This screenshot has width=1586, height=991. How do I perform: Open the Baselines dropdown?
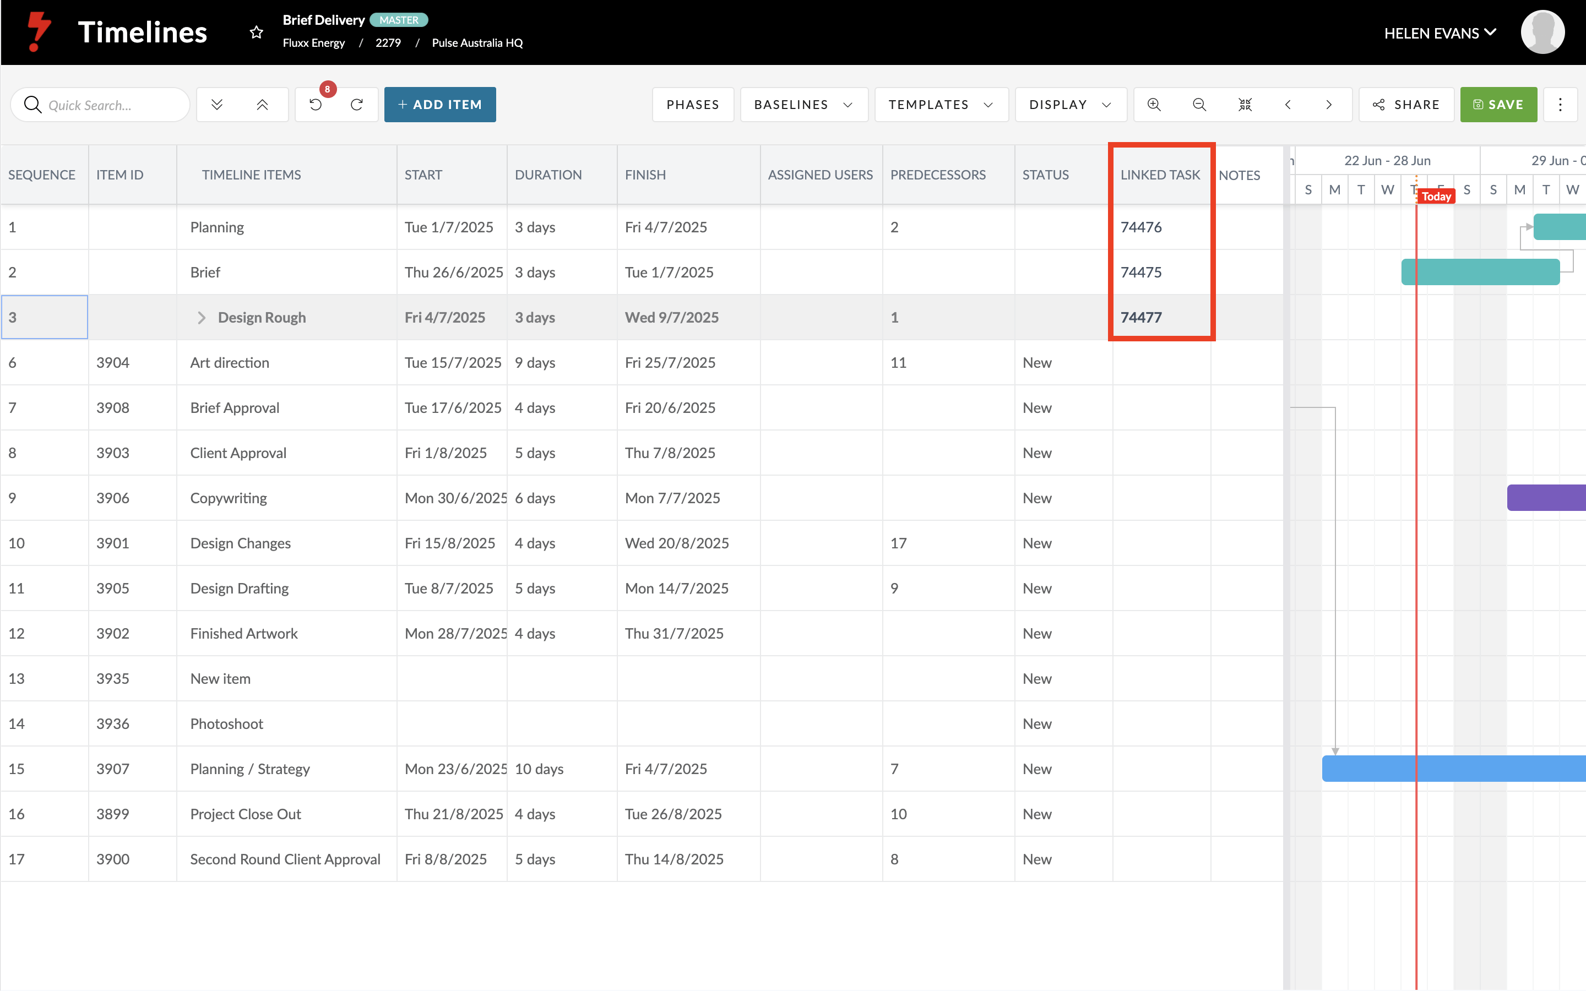803,105
